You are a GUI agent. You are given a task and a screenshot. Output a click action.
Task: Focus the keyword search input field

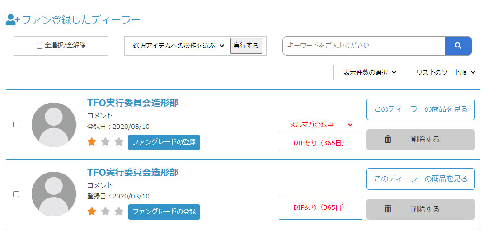pos(363,46)
